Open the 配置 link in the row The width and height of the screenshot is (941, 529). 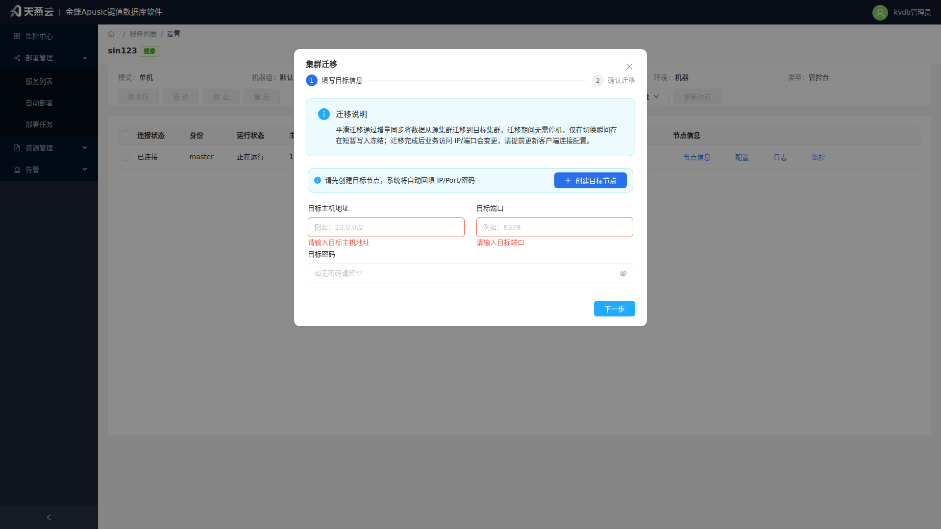pyautogui.click(x=742, y=157)
